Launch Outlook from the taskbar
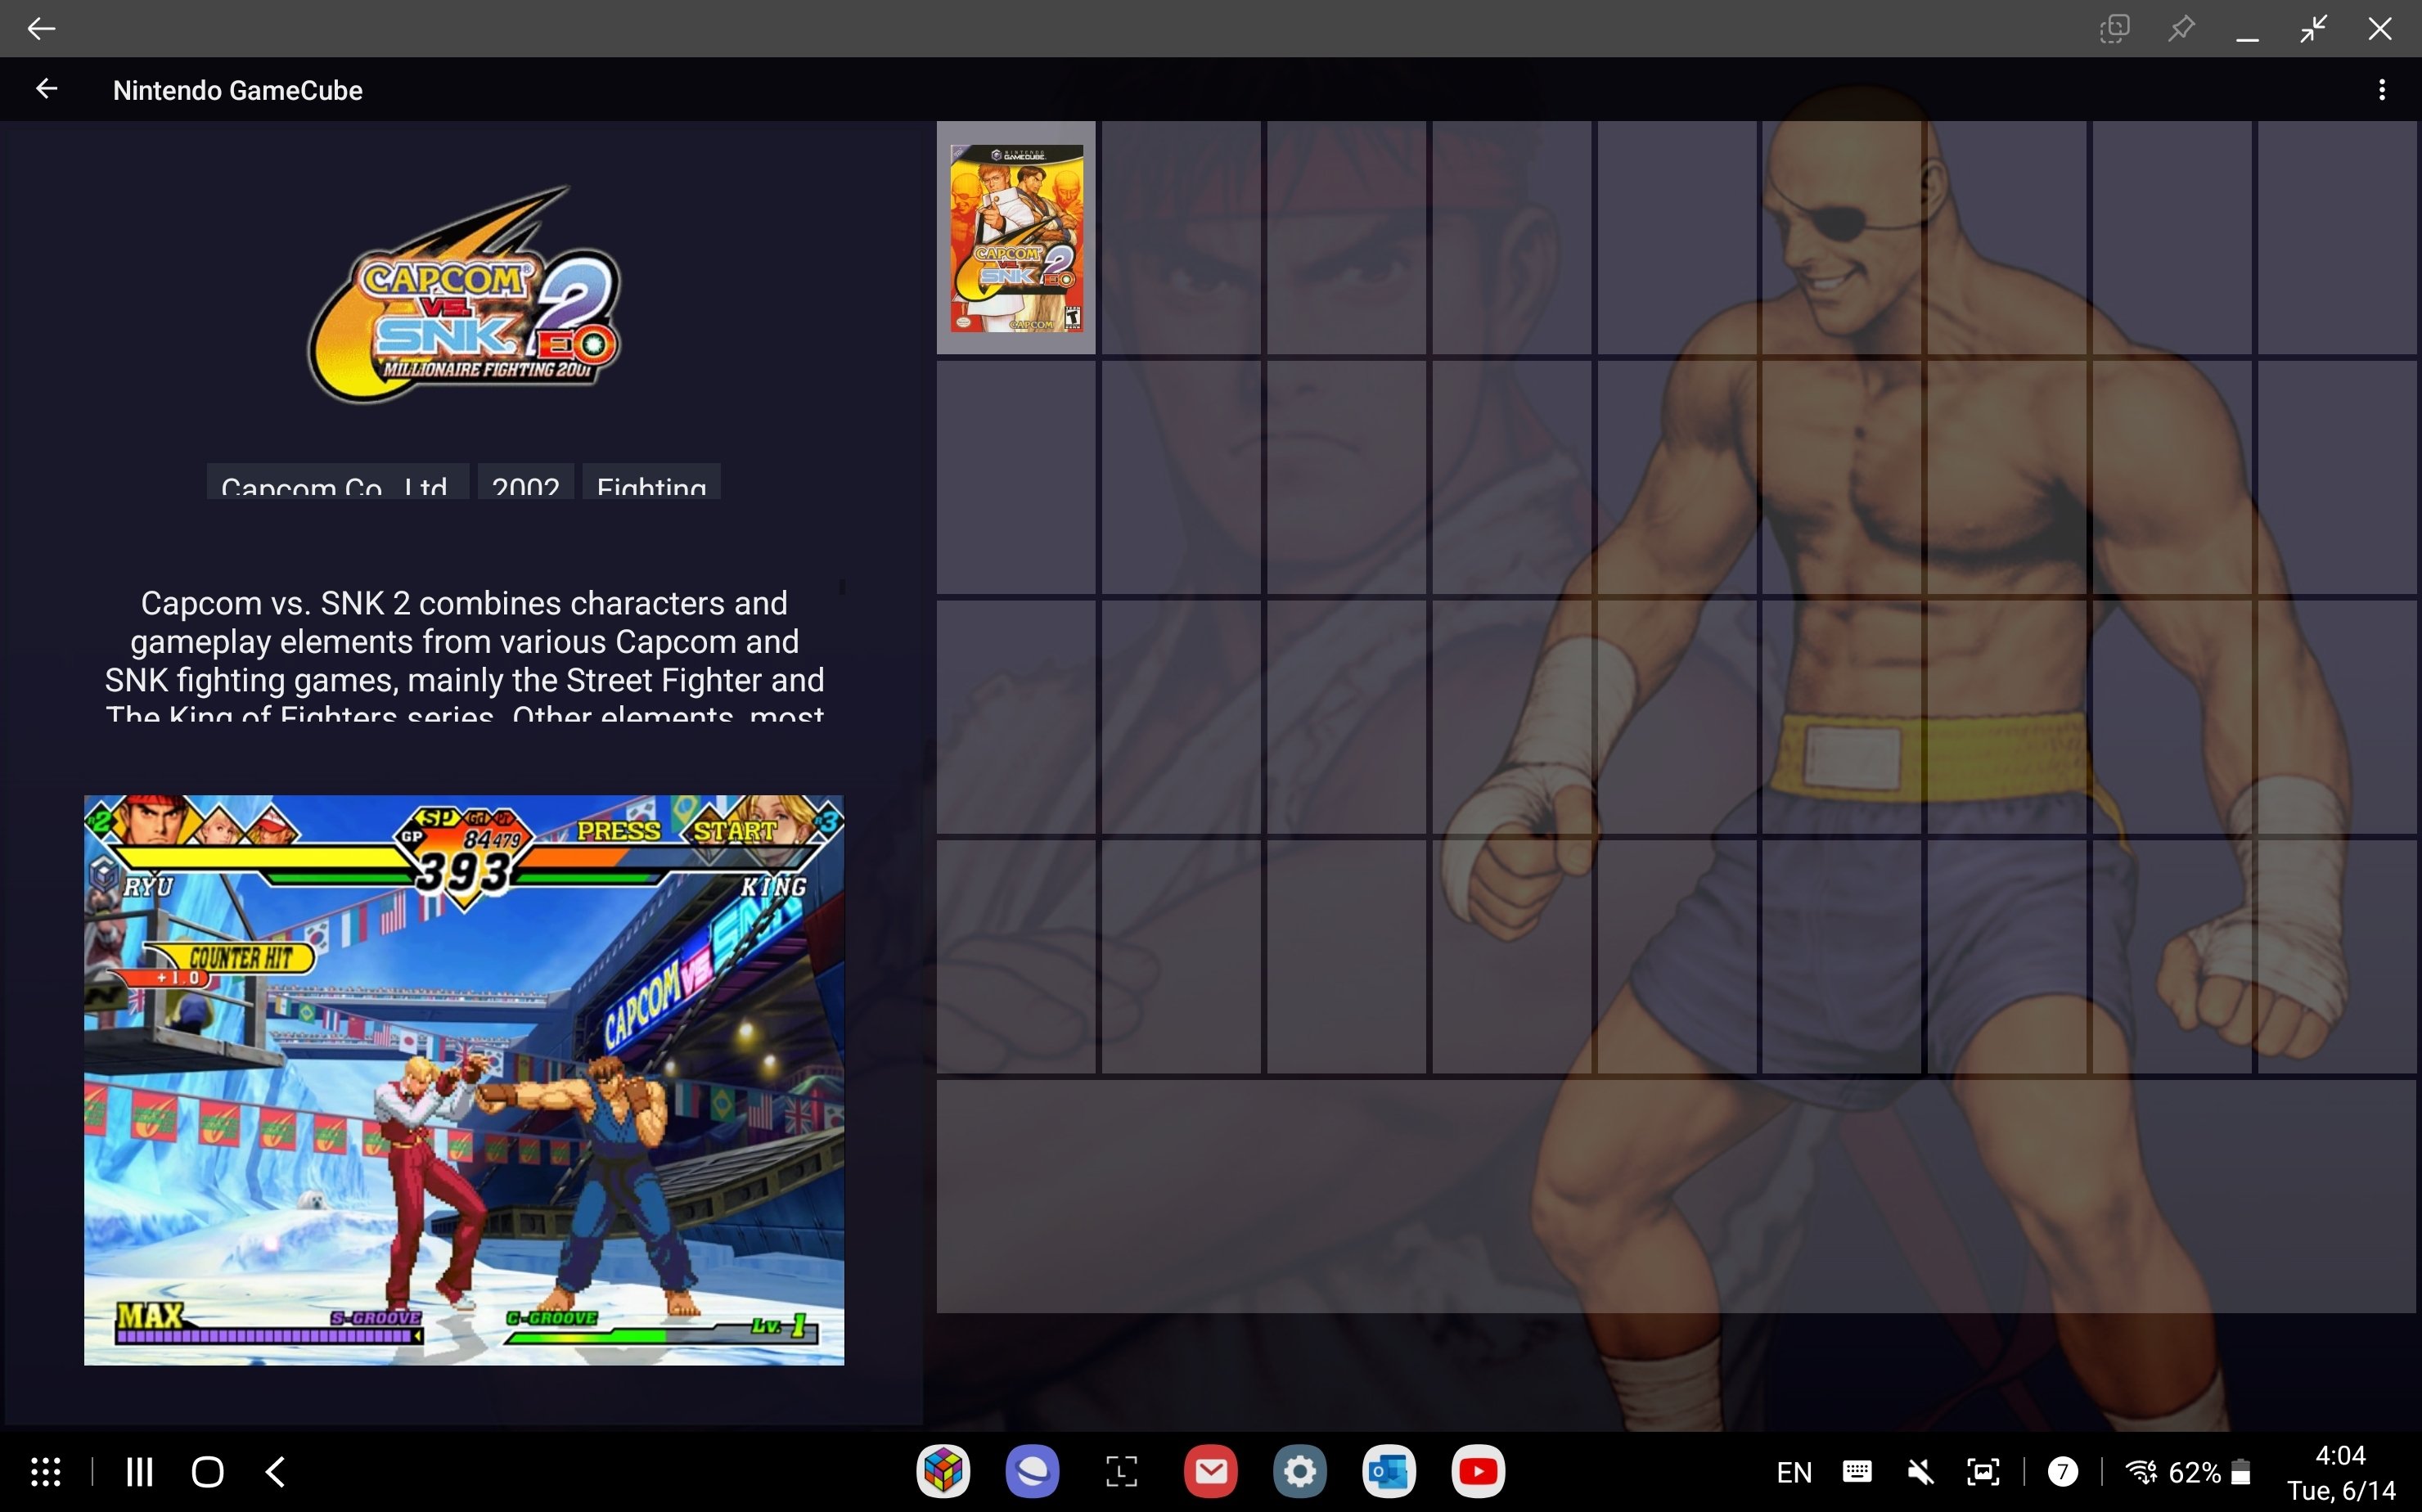Image resolution: width=2422 pixels, height=1512 pixels. coord(1389,1471)
